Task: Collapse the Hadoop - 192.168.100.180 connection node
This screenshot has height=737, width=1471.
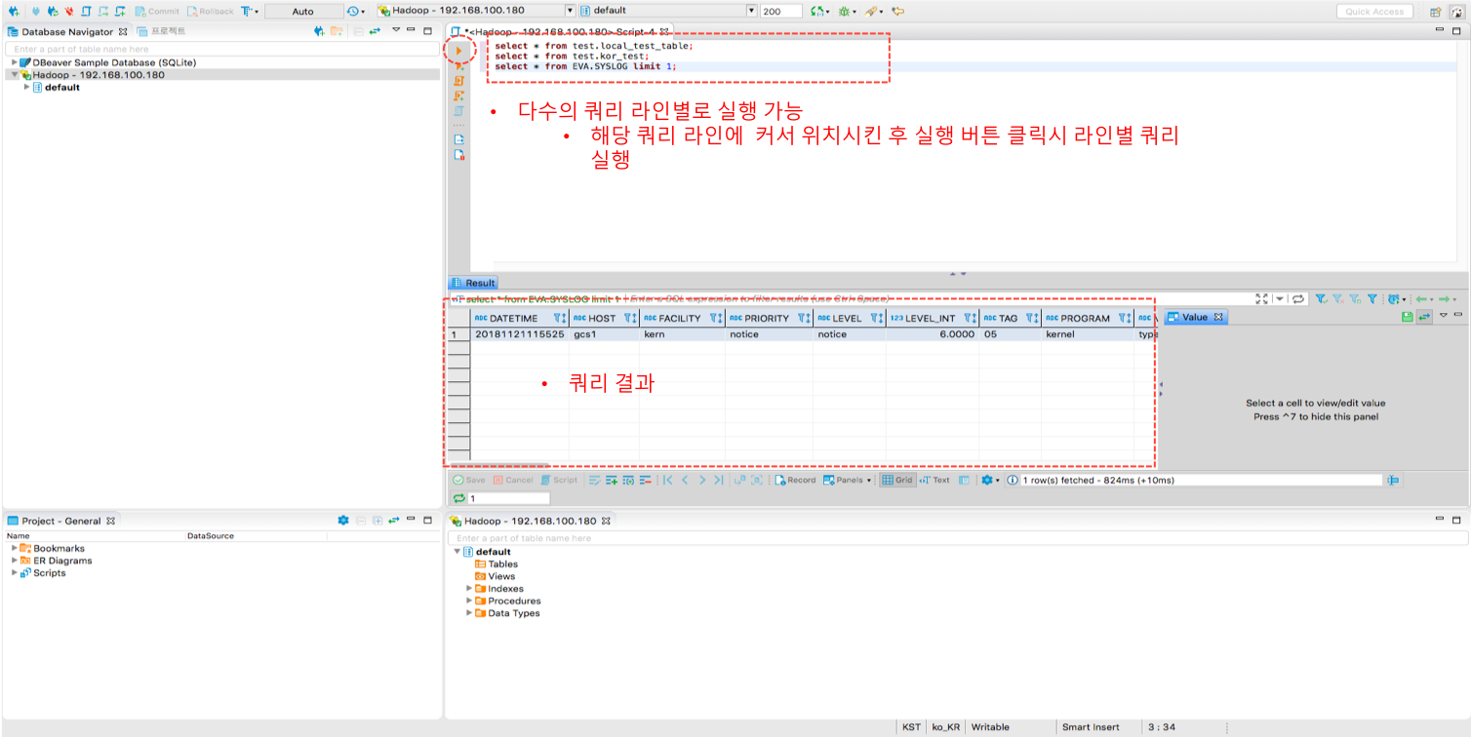Action: [x=15, y=75]
